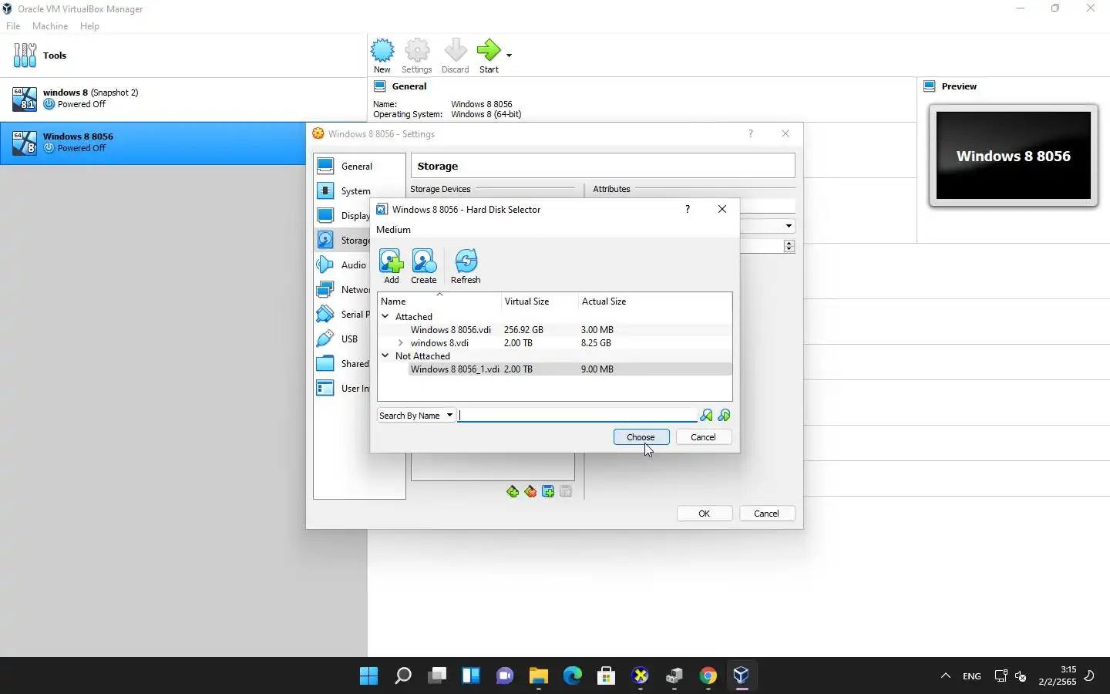Click the Remove Controller icon under Storage Devices
The width and height of the screenshot is (1110, 694).
[530, 492]
